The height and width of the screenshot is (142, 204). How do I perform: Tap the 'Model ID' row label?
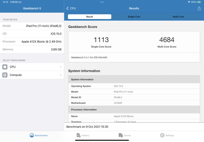point(76,97)
